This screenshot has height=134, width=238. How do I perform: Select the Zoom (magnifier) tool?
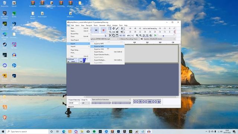(110, 32)
